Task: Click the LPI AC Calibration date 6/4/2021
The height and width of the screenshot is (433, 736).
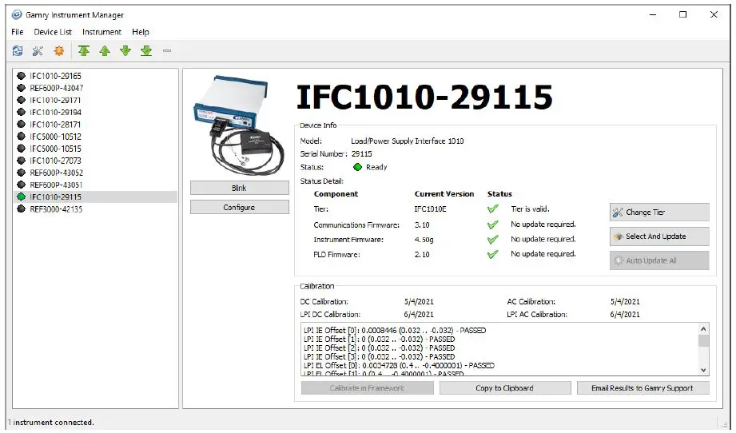Action: 625,314
